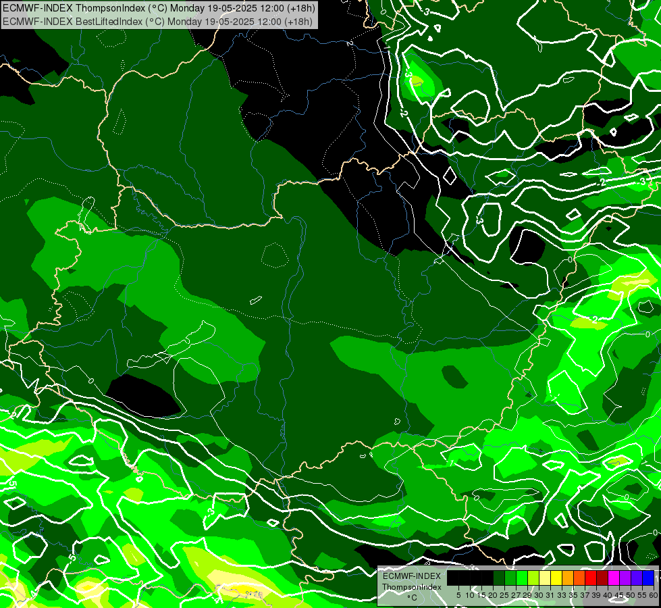Select the indigo 50–55 legend swatch
Image resolution: width=661 pixels, height=608 pixels.
(637, 578)
